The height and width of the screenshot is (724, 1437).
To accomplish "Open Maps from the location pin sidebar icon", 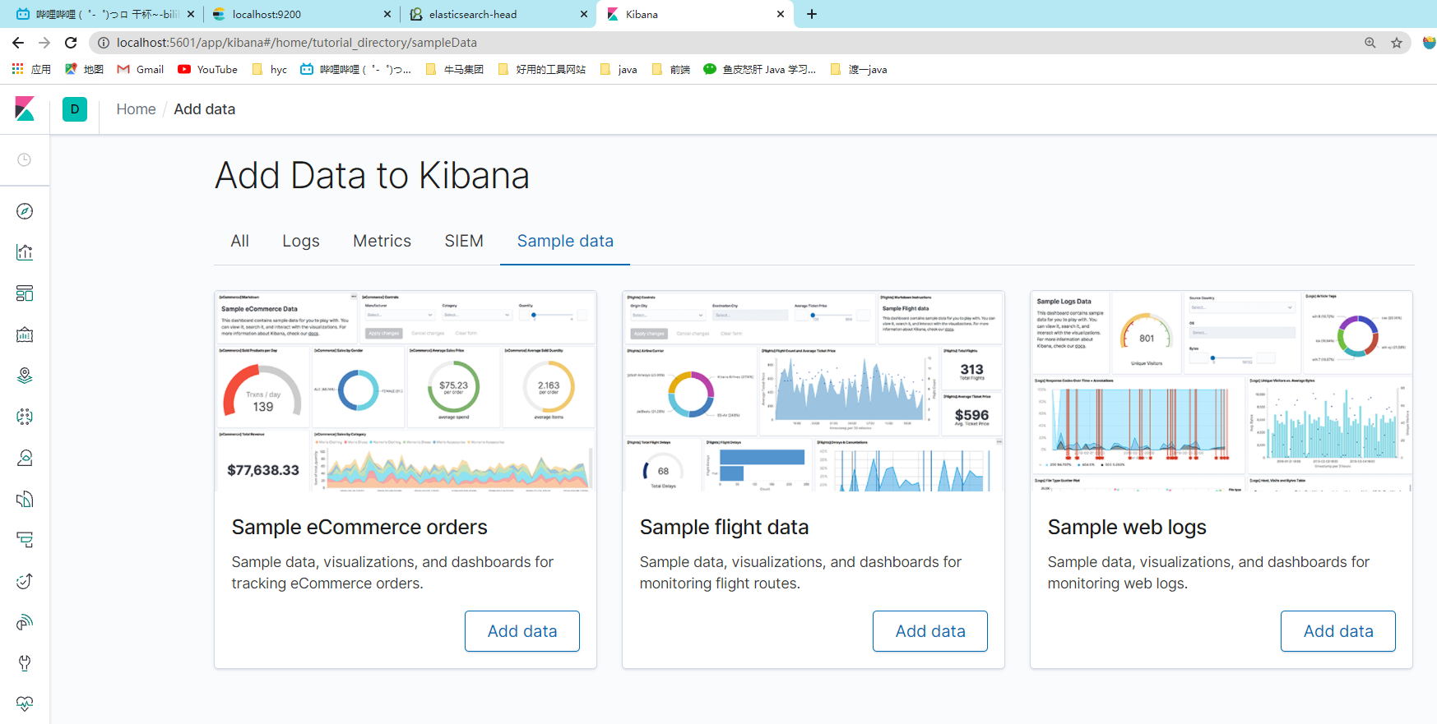I will [25, 376].
